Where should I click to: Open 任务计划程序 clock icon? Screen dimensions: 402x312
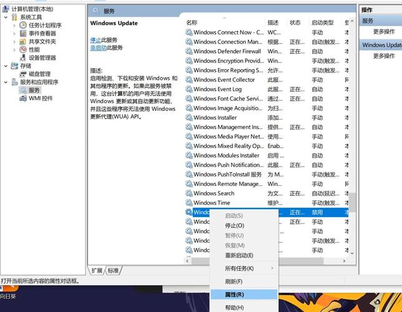point(23,25)
